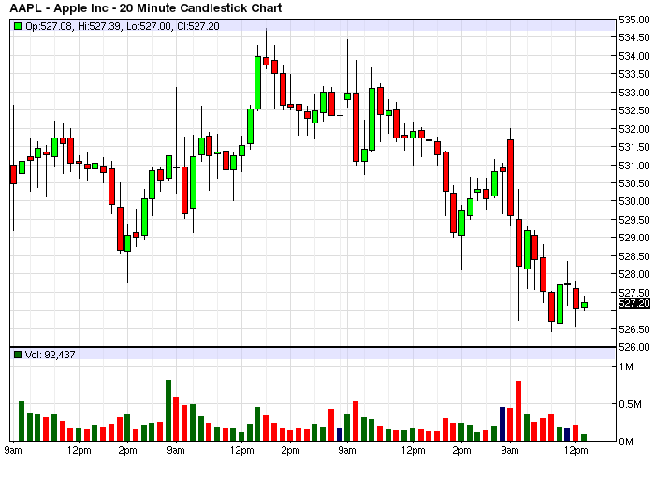Click the tallest dark green volume bar
This screenshot has width=655, height=479.
coord(168,410)
